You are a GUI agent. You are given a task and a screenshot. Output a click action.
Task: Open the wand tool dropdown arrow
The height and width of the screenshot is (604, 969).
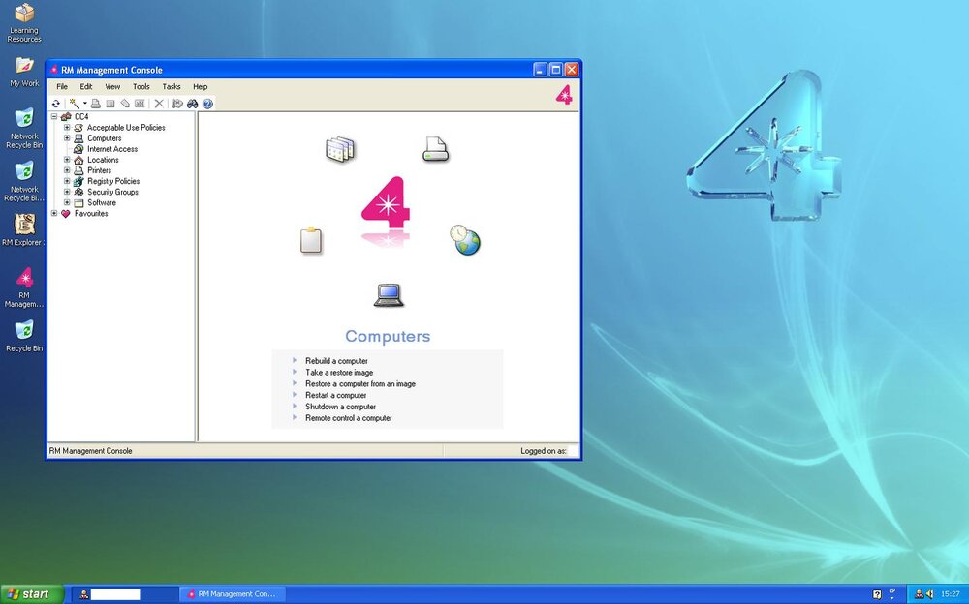click(84, 104)
